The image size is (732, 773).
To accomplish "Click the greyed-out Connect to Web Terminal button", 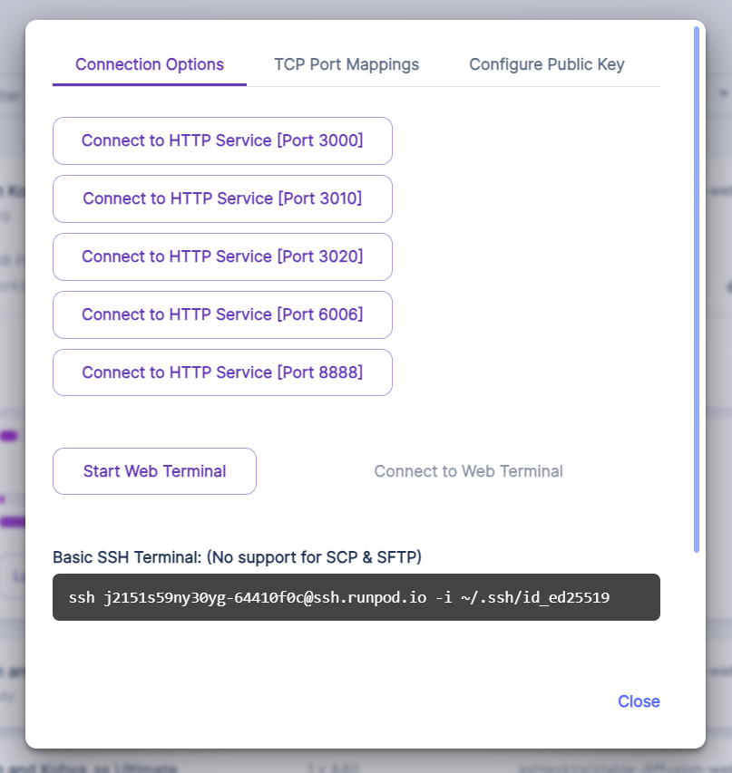I will [x=468, y=471].
